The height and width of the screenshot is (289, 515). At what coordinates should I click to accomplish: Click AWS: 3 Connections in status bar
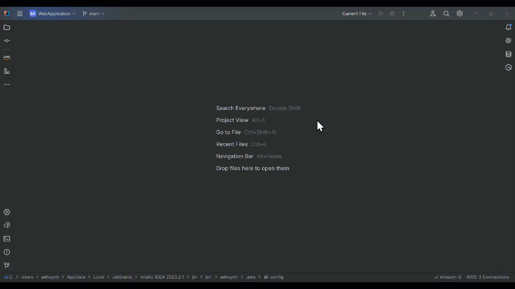click(x=488, y=277)
